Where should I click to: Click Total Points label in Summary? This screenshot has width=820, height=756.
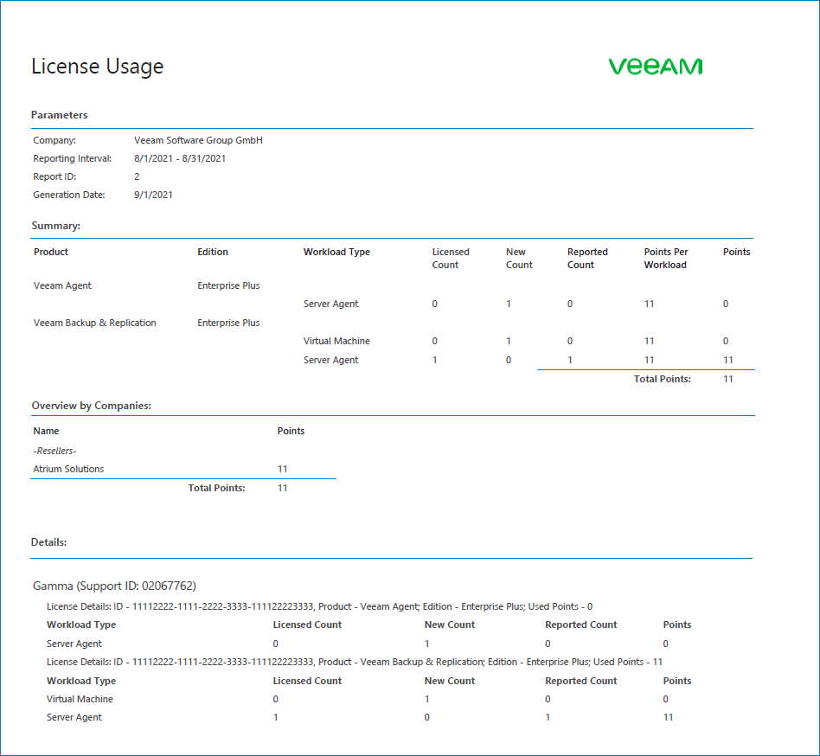click(662, 379)
